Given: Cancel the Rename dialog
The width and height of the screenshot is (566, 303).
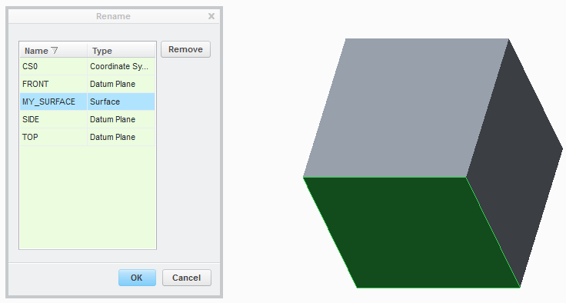Looking at the screenshot, I should [187, 278].
